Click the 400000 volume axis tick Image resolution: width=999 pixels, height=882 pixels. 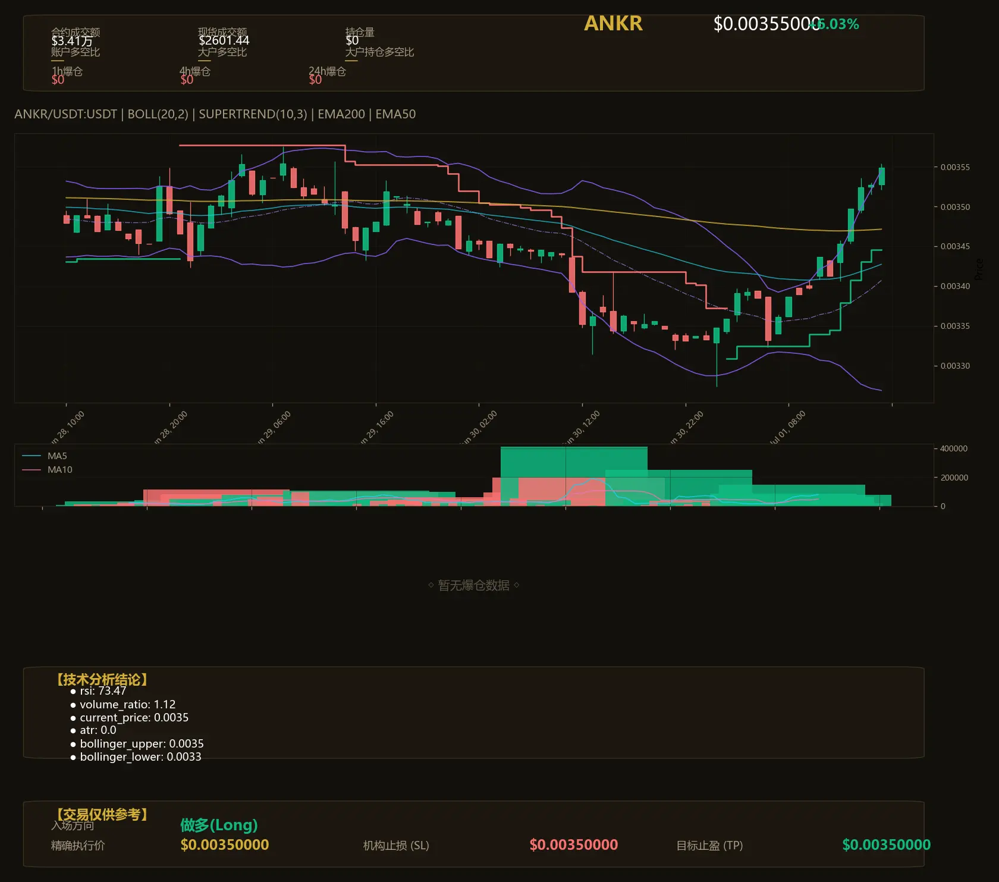tap(954, 448)
